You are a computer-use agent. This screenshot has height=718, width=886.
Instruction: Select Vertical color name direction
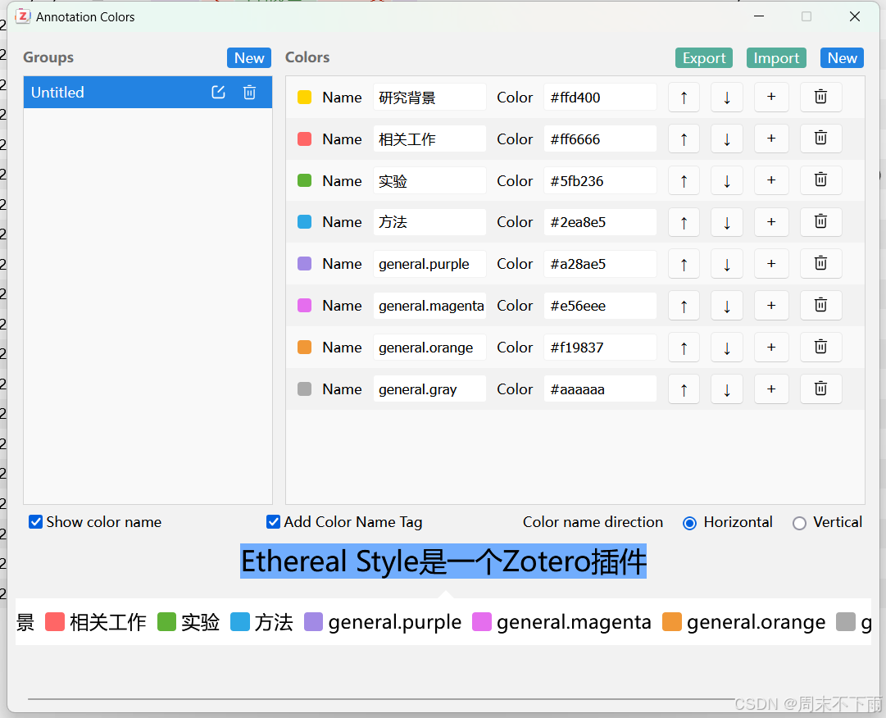[799, 523]
